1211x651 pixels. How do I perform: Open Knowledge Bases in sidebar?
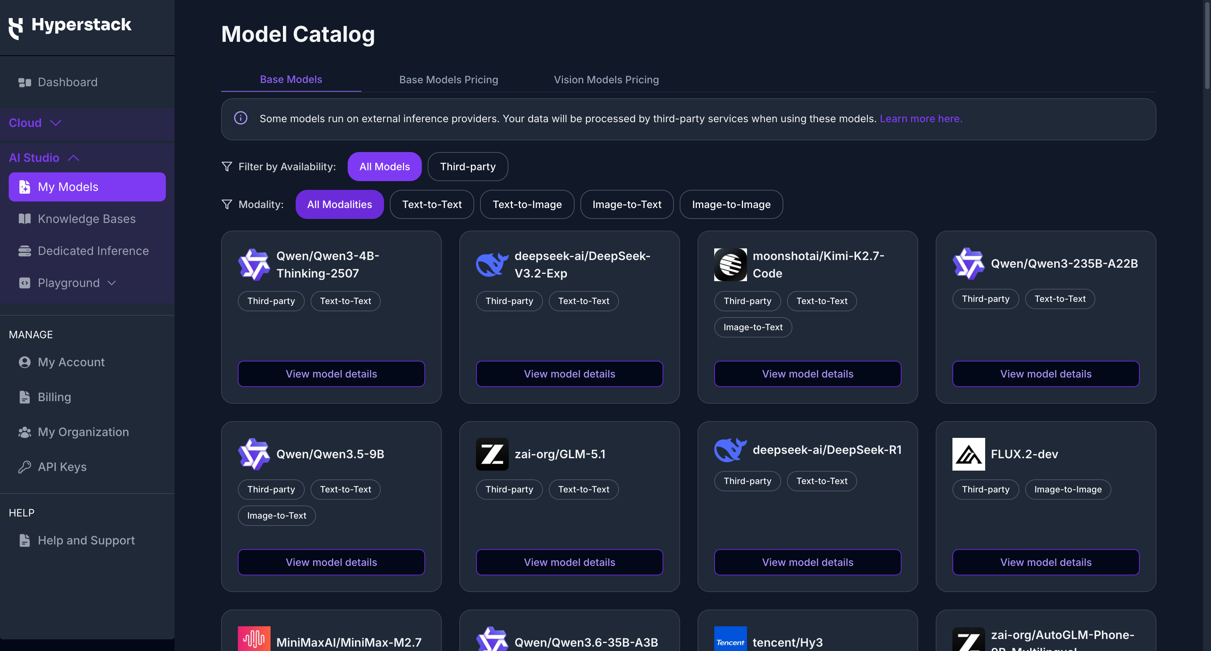87,219
